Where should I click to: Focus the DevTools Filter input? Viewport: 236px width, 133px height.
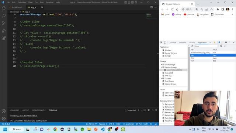tap(206, 46)
